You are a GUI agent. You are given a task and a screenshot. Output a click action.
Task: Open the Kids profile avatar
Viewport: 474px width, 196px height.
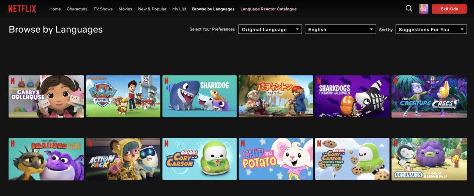click(x=424, y=9)
